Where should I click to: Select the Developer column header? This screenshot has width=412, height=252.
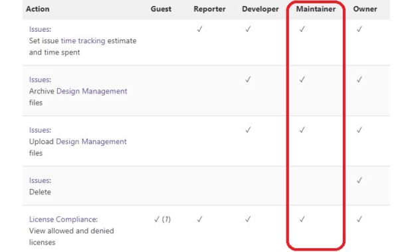coord(260,9)
